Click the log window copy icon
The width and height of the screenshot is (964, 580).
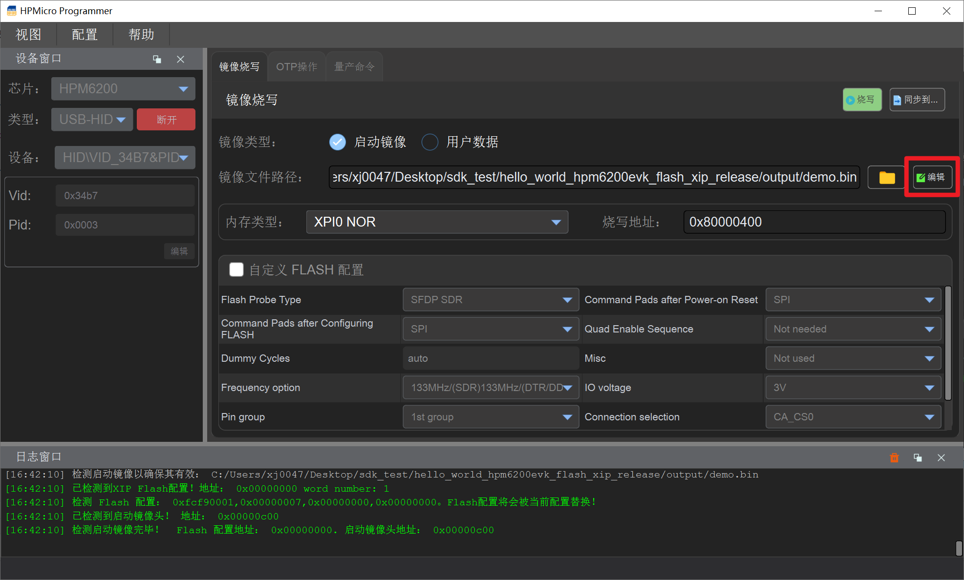point(917,457)
